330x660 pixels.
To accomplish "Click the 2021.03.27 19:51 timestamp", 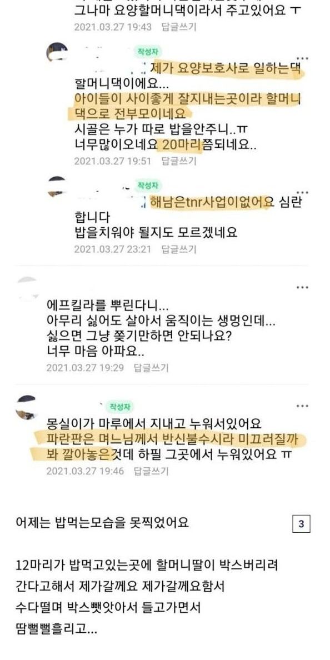I will click(112, 161).
